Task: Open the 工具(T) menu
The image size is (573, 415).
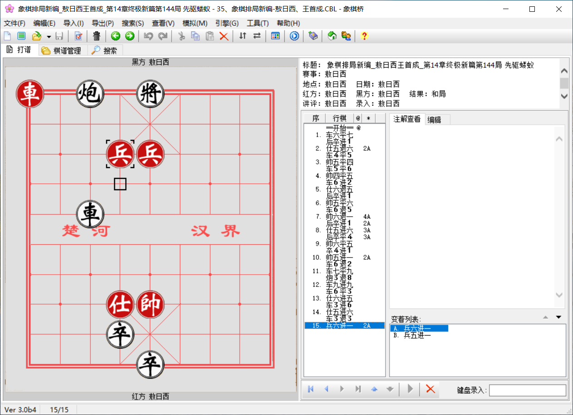Action: pyautogui.click(x=257, y=23)
